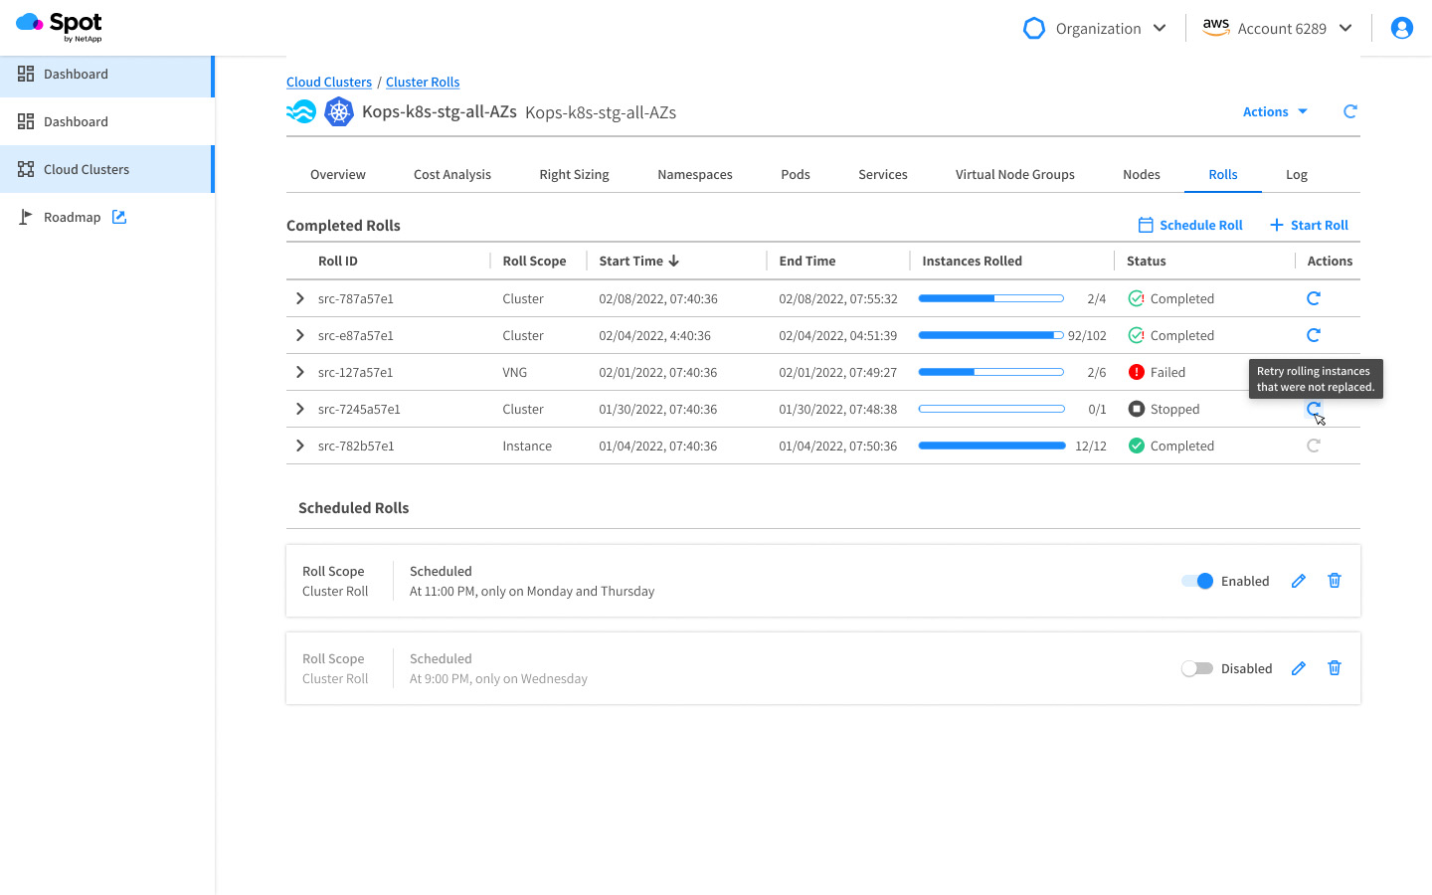Click the sort arrow on Start Time column
The image size is (1432, 895).
[674, 261]
